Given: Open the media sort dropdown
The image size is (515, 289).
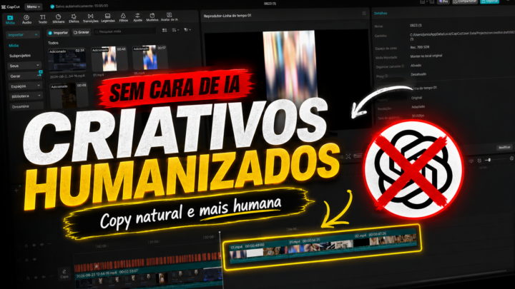Looking at the screenshot, I should (x=176, y=30).
